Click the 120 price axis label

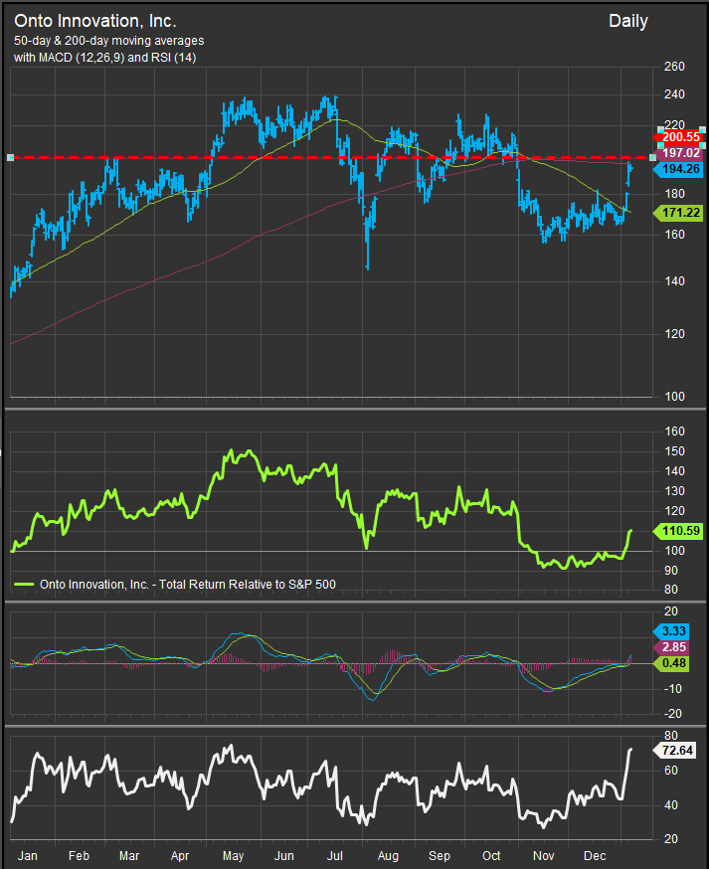click(674, 334)
